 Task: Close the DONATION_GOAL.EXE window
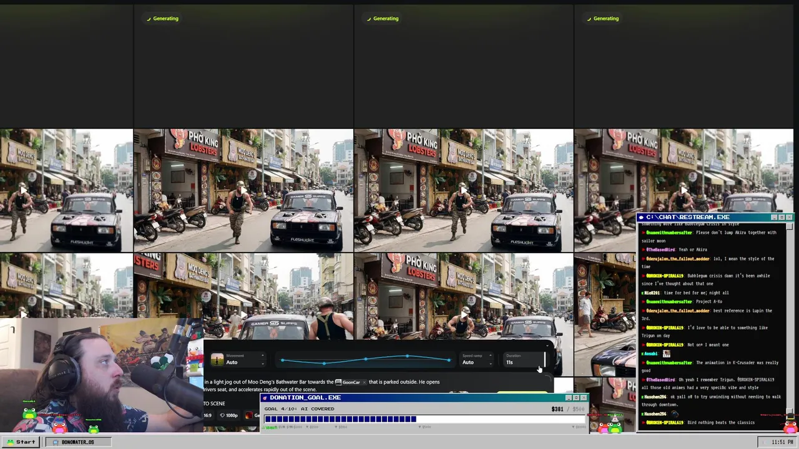point(583,397)
